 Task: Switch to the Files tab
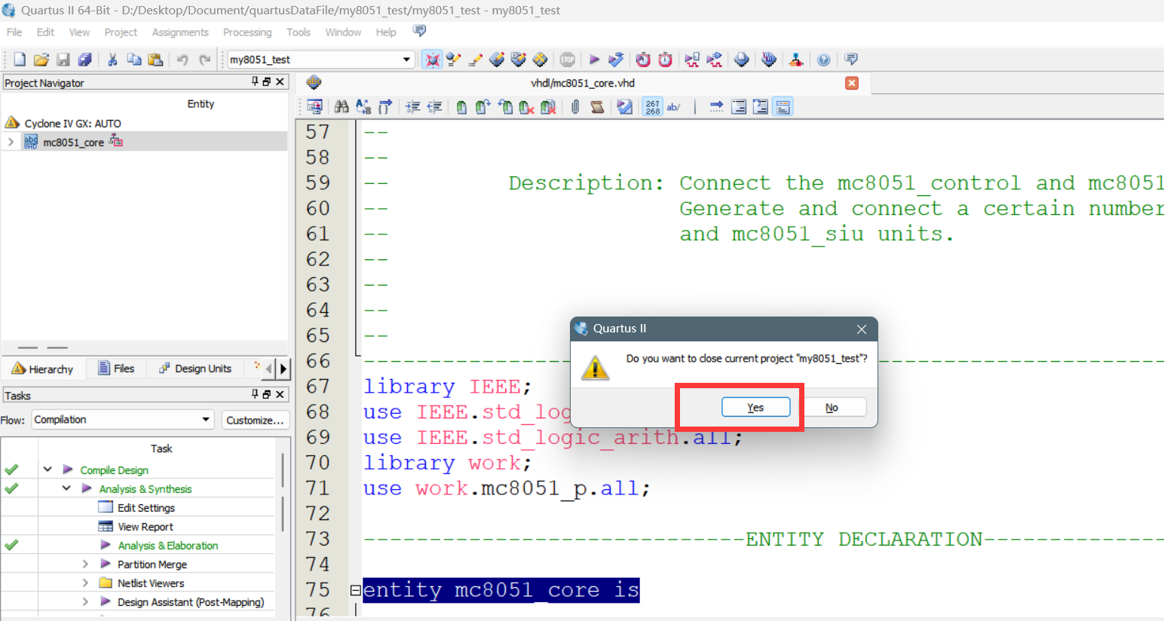click(x=116, y=369)
